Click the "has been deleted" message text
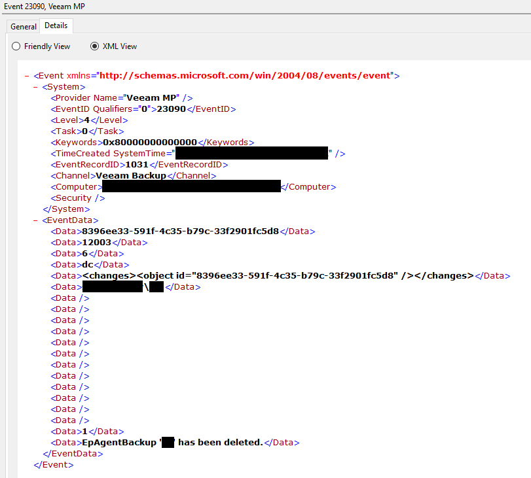The width and height of the screenshot is (531, 478). [220, 443]
